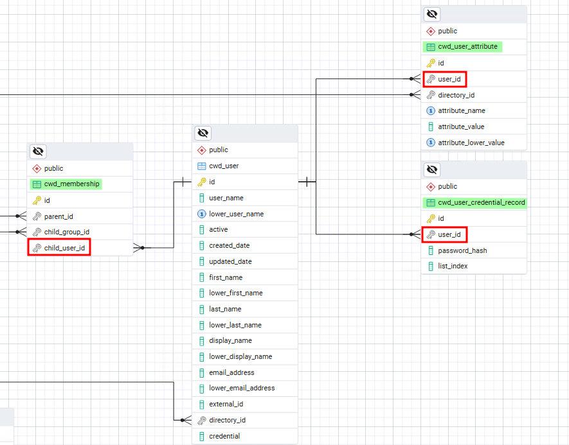Viewport: 569px width, 445px height.
Task: Click foreign key icon next to parent_id
Action: (37, 216)
